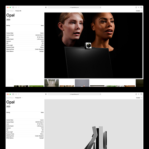149x149 pixels.
Task: Select the Exposure Mode label in the top window
Action: [x=10, y=47]
